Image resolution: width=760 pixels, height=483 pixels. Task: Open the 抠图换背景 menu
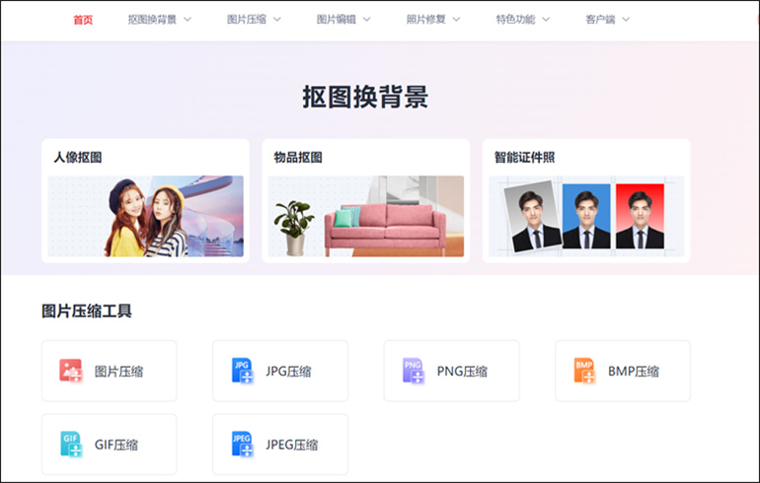tap(152, 20)
